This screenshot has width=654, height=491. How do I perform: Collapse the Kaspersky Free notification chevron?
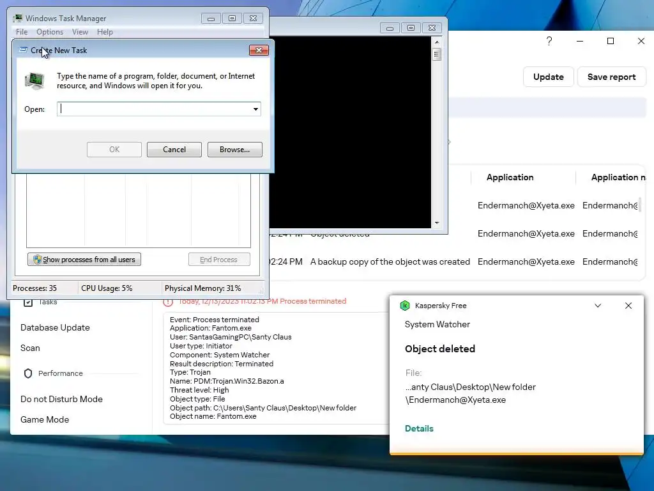598,306
